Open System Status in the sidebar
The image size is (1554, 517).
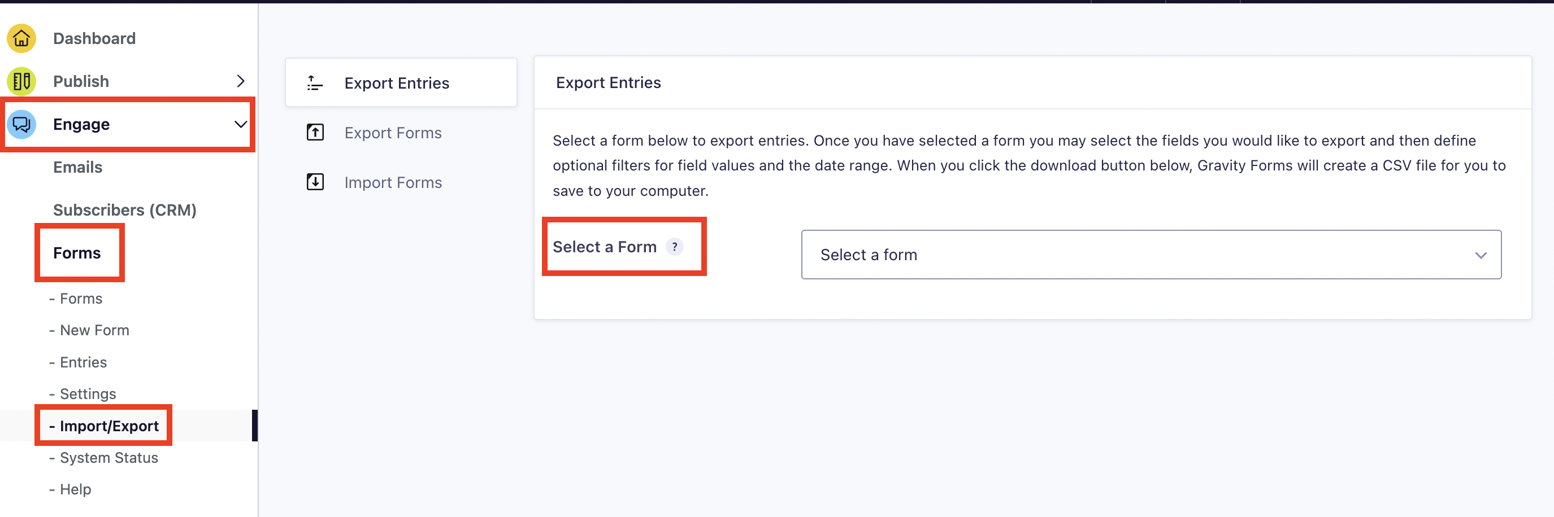[x=108, y=458]
